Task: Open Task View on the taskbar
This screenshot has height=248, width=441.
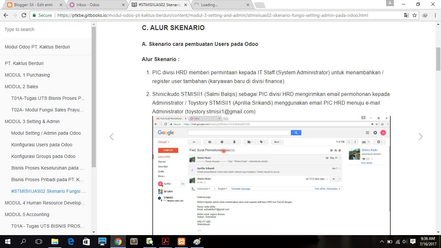Action: (39, 241)
